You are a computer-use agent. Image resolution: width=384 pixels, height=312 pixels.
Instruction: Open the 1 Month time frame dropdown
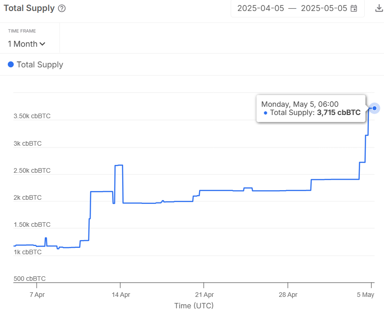(x=27, y=44)
